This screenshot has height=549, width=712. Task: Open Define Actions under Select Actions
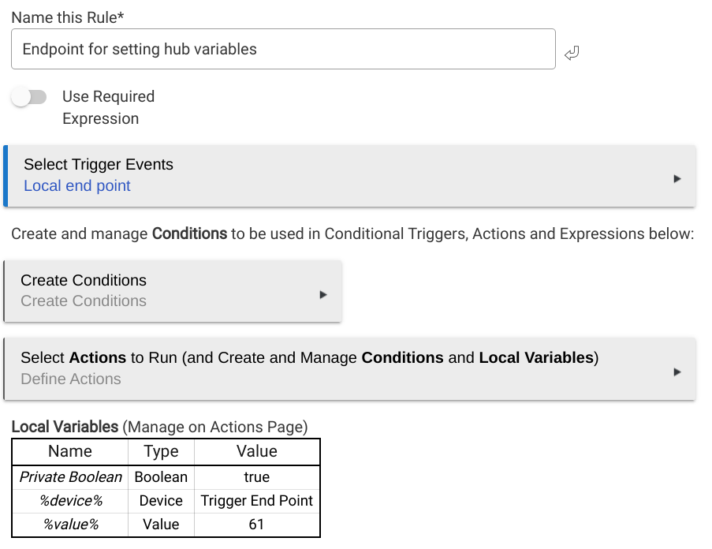(x=71, y=379)
